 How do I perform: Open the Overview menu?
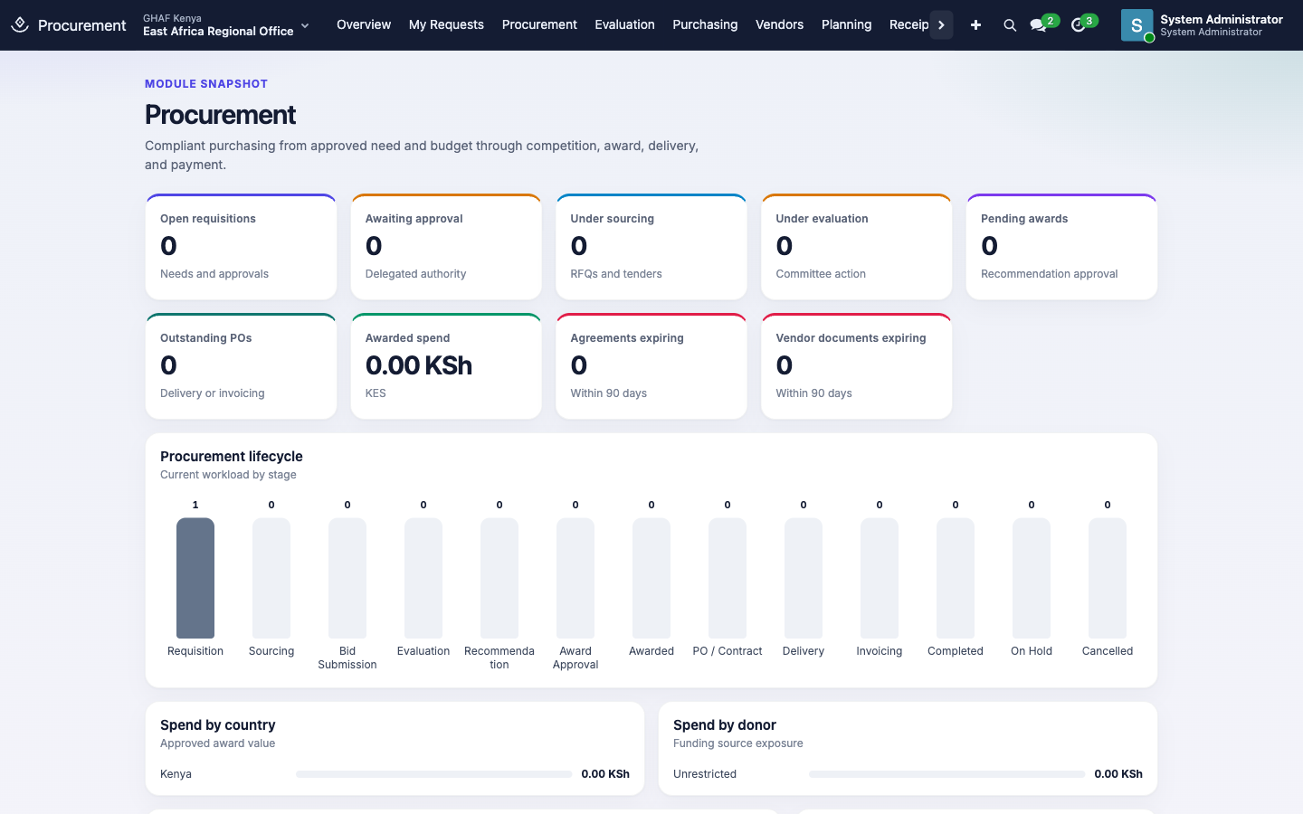pos(364,25)
